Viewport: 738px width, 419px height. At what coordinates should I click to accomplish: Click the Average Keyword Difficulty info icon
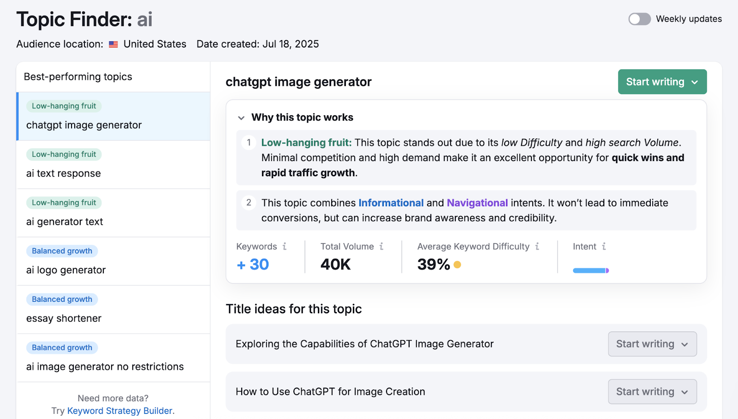(537, 246)
